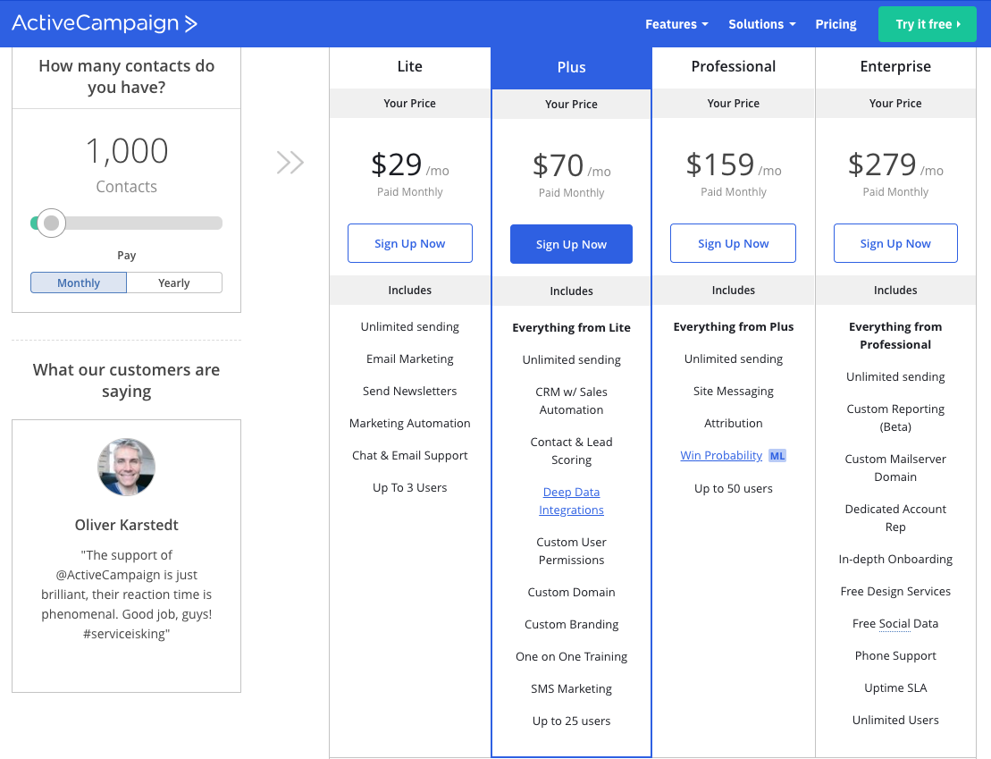Screen dimensions: 991x759
Task: Open the Win Probability link
Action: click(721, 455)
